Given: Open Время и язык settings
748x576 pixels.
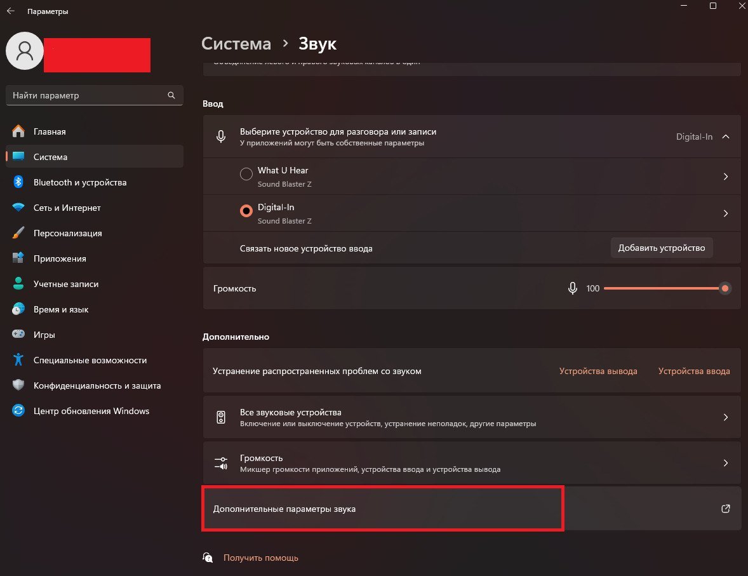Looking at the screenshot, I should point(95,309).
